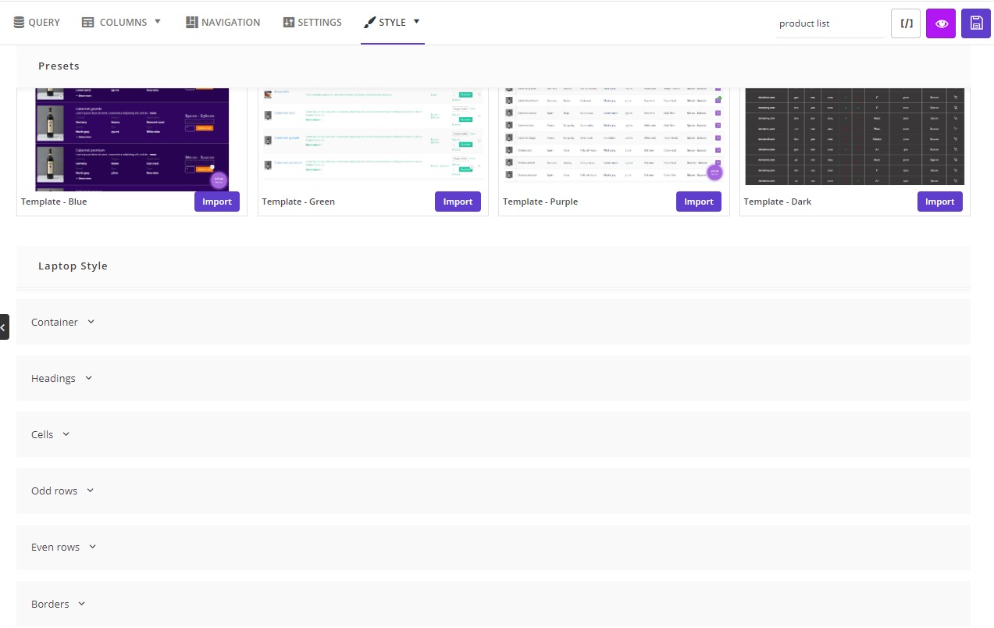Viewport: 994px width, 628px height.
Task: Click the eye preview button
Action: (x=941, y=23)
